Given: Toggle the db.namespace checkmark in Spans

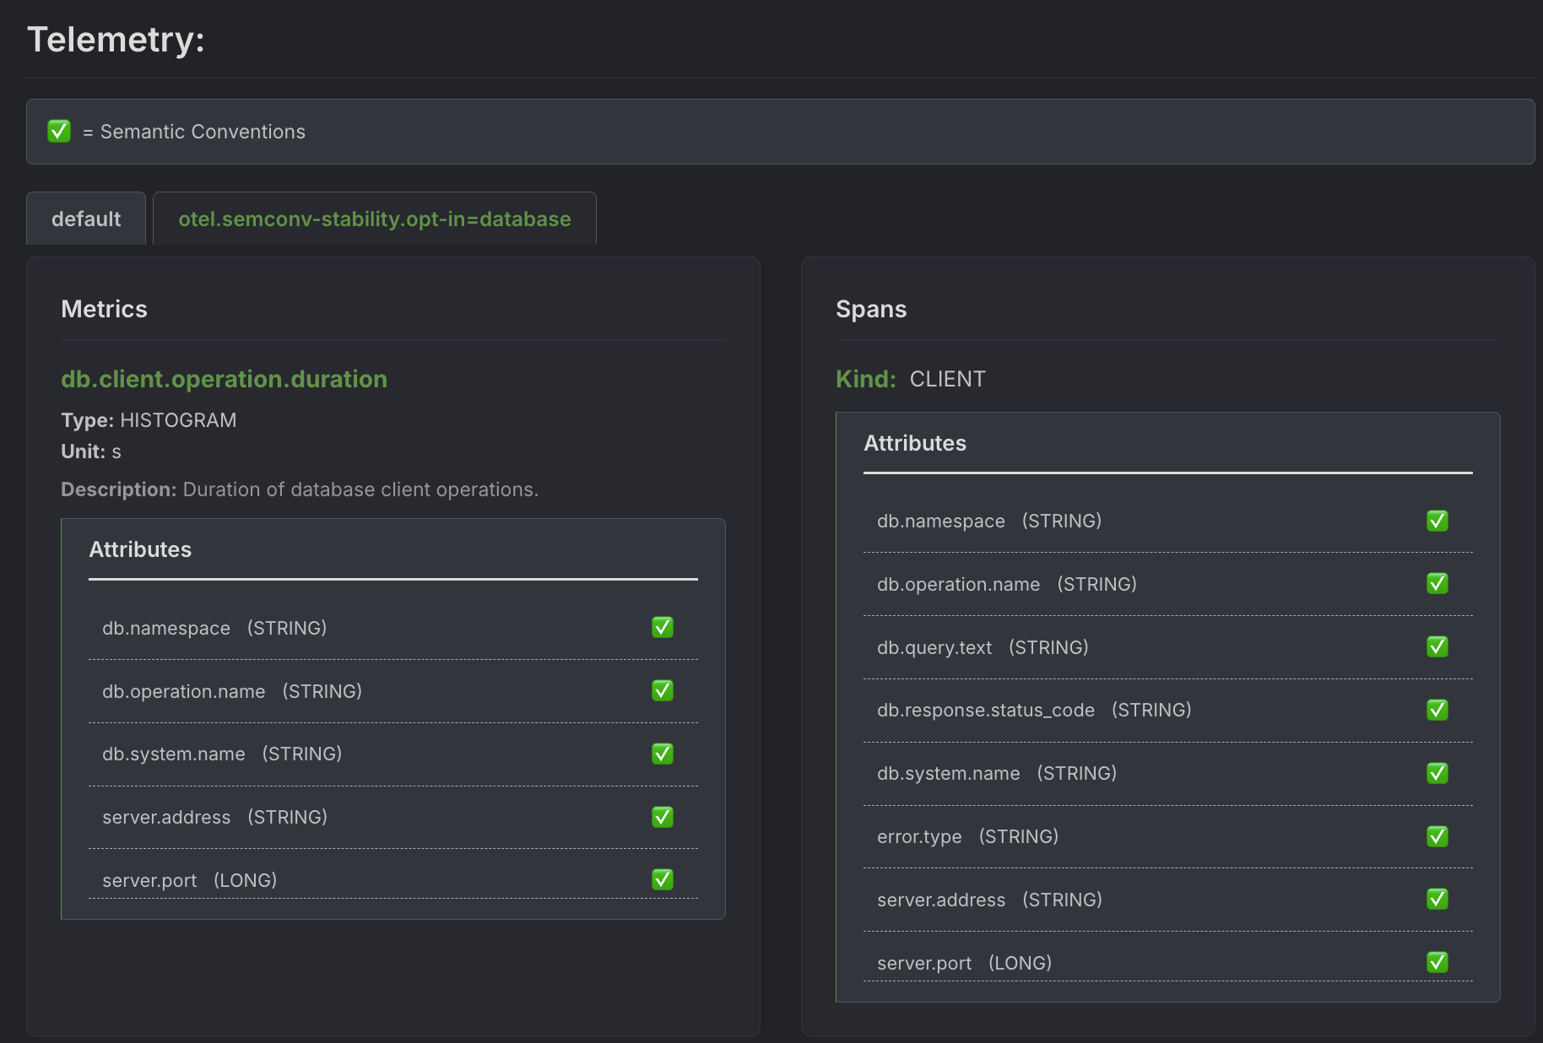Looking at the screenshot, I should [x=1437, y=521].
